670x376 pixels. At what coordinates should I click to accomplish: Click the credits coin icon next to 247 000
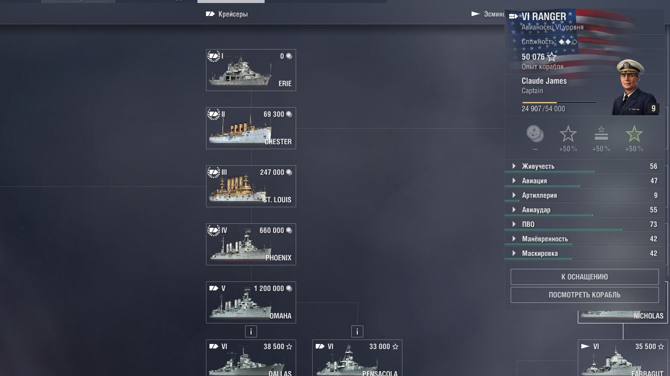pos(289,172)
